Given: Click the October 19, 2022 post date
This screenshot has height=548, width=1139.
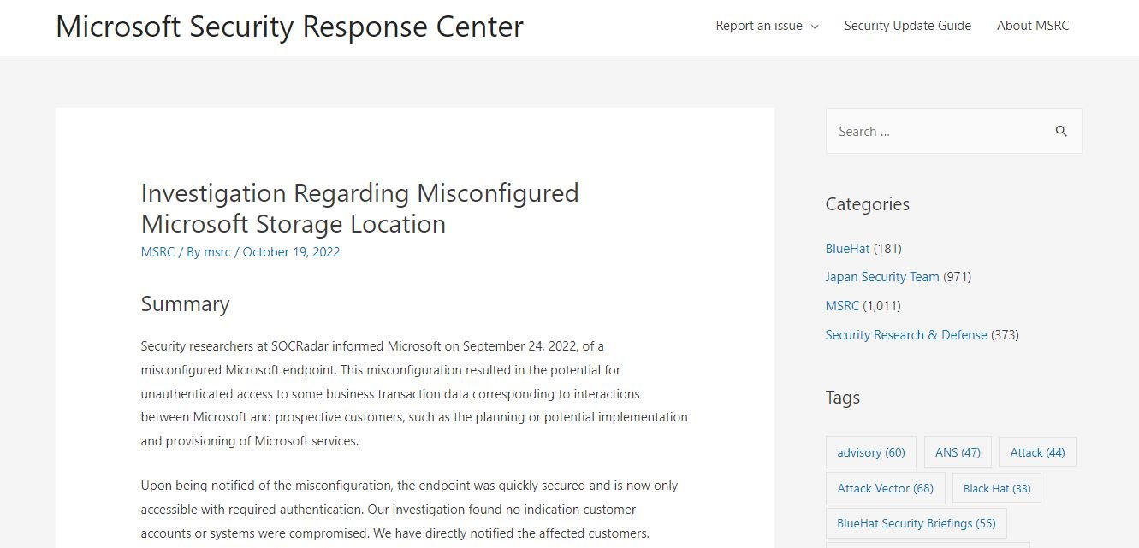Looking at the screenshot, I should point(291,252).
